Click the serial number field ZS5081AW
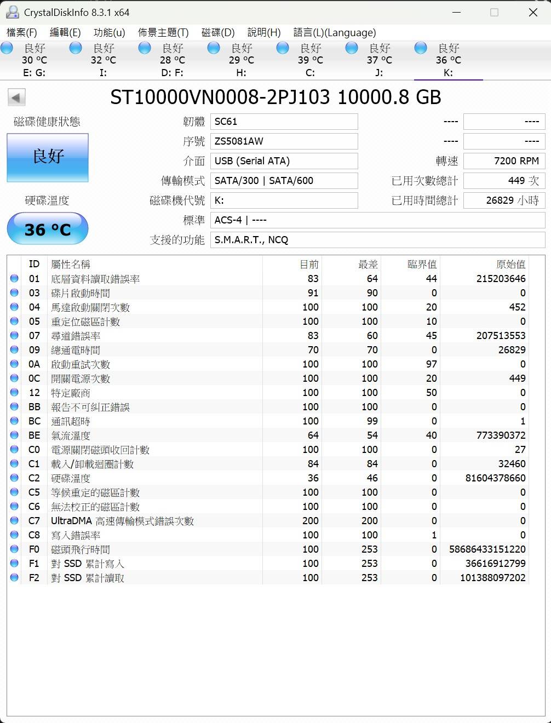Screen dimensions: 551x723 pos(284,141)
